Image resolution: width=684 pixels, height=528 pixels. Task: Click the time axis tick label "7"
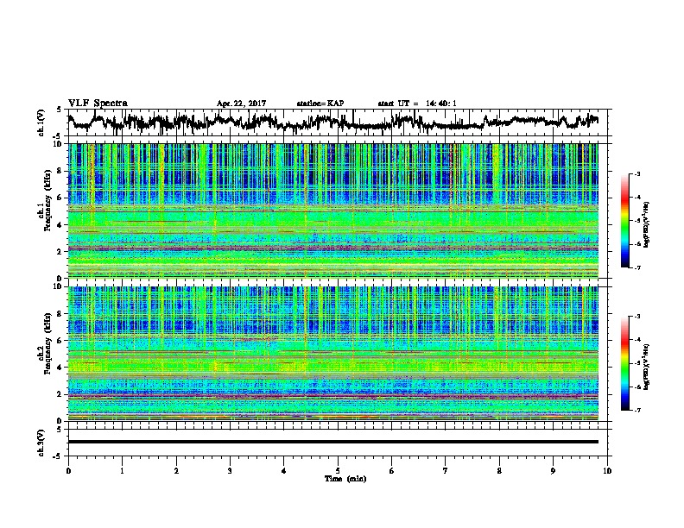(446, 471)
